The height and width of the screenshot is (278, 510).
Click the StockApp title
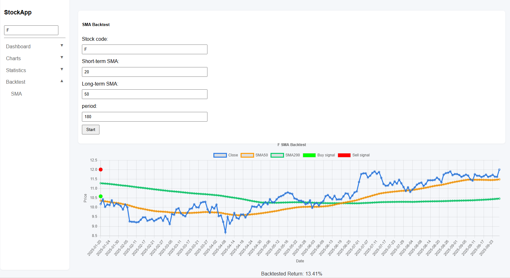pyautogui.click(x=18, y=13)
